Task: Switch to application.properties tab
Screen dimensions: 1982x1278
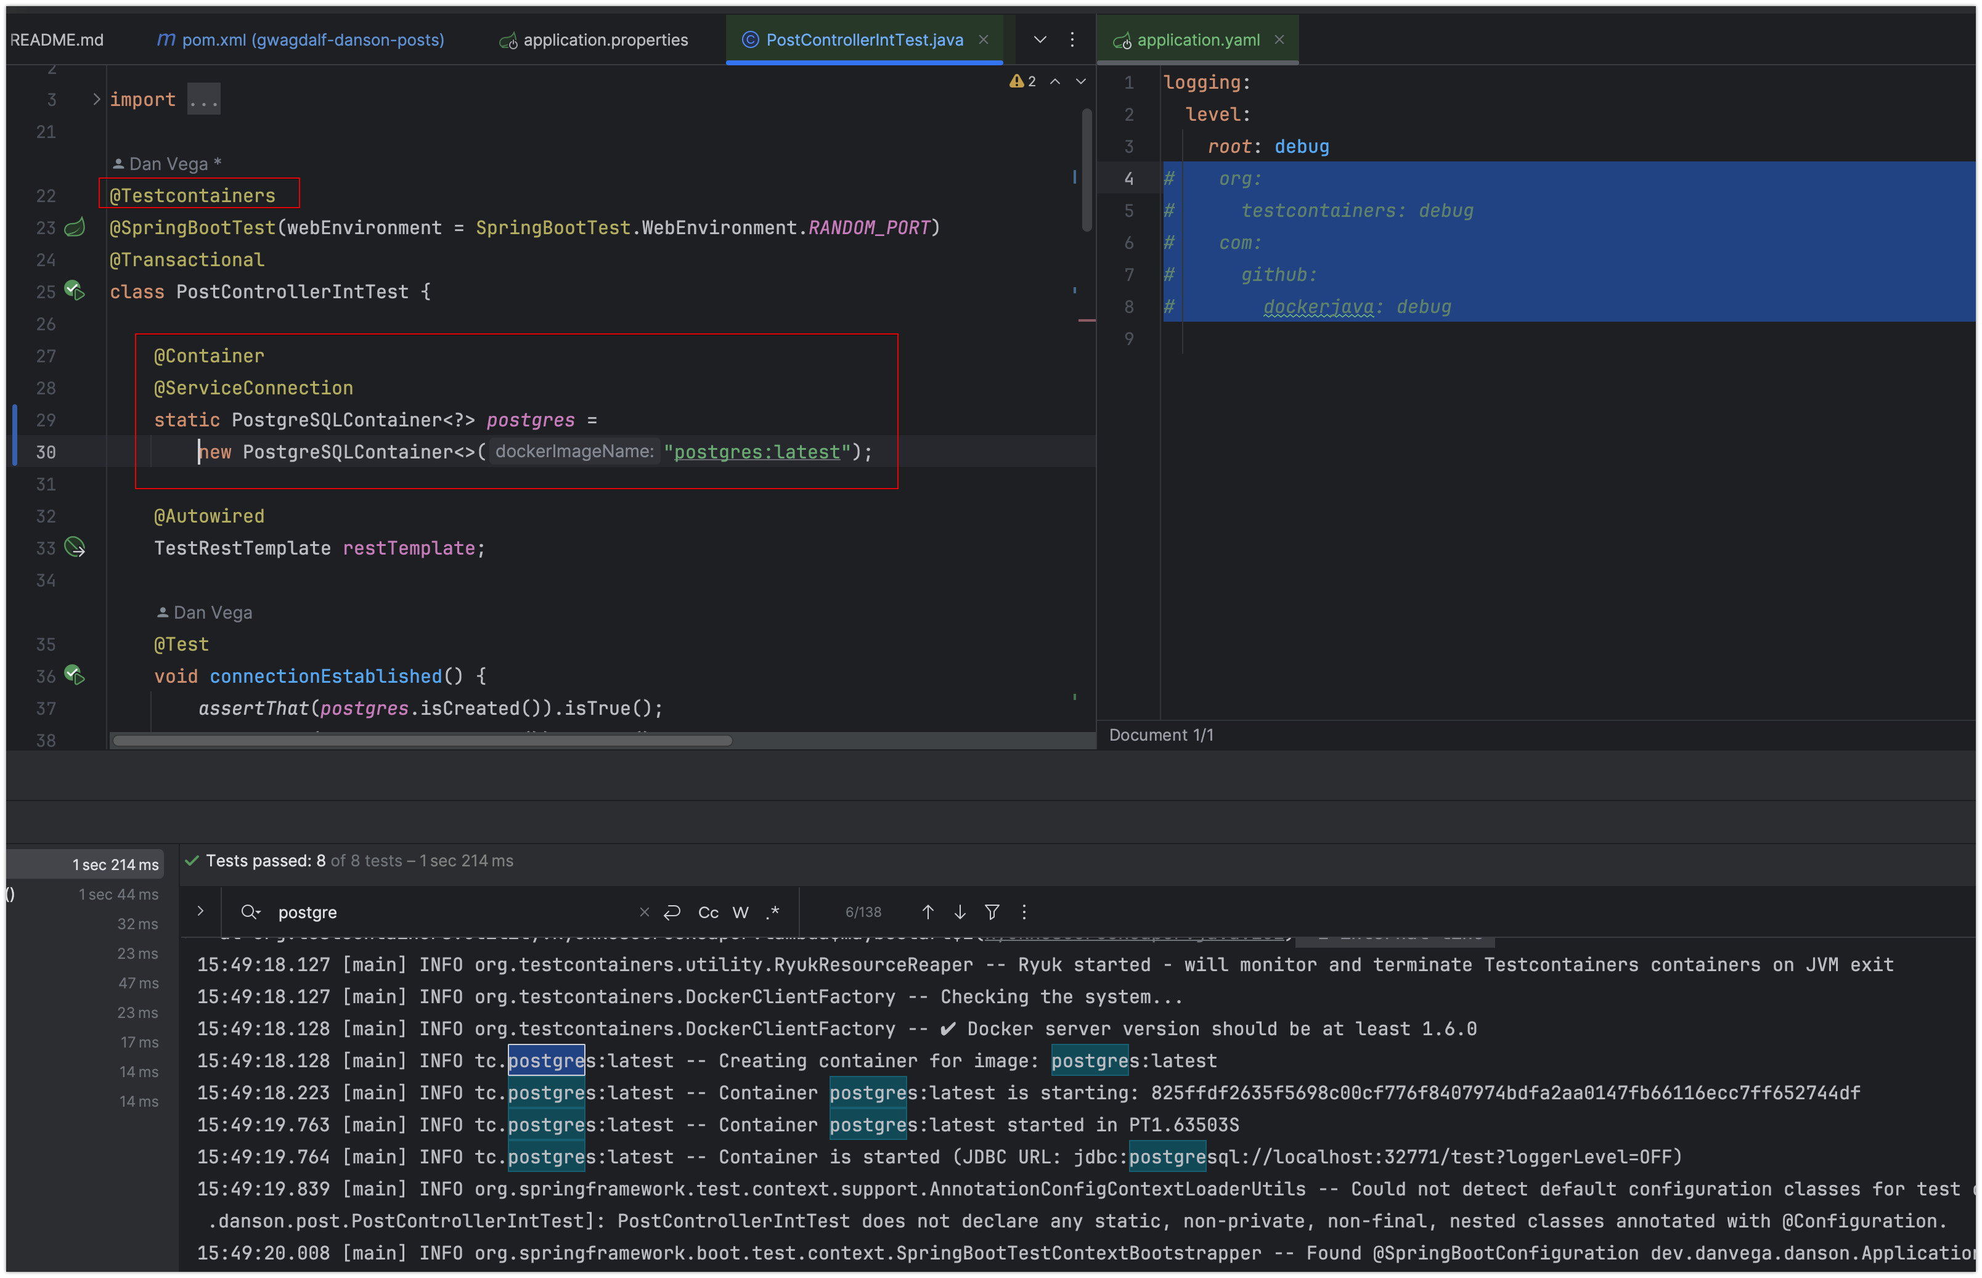Action: (605, 40)
